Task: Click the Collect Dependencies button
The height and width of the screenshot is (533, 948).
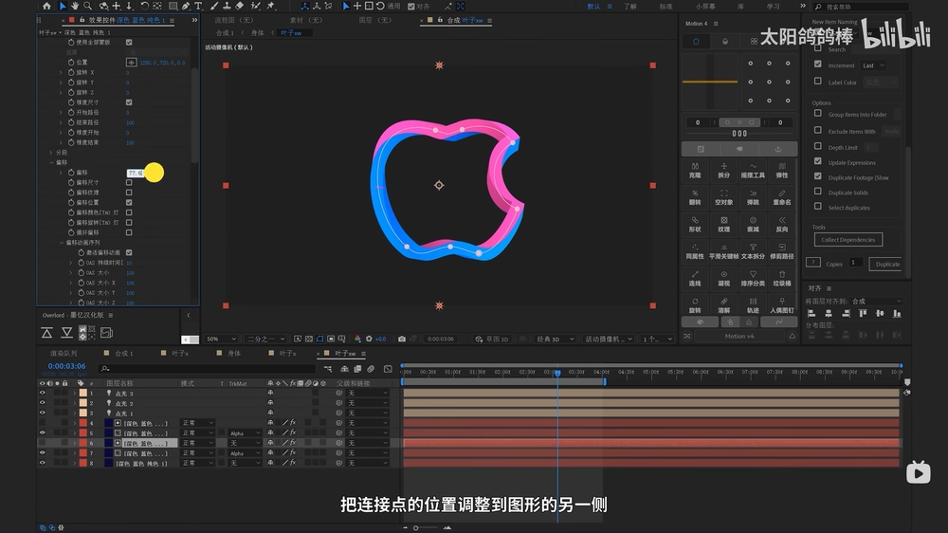Action: [848, 240]
